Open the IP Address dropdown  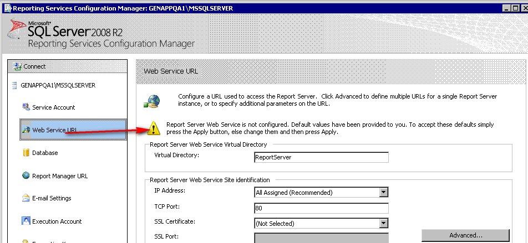click(384, 193)
